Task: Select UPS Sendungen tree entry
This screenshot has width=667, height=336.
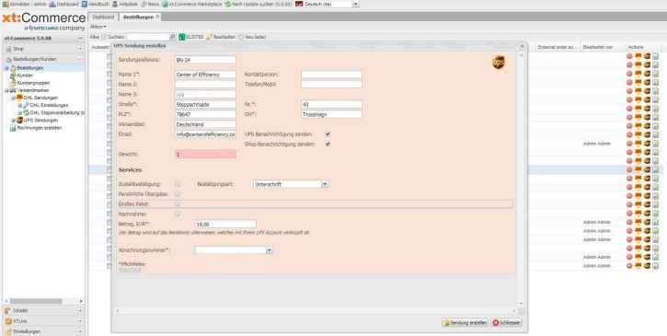Action: [x=40, y=121]
